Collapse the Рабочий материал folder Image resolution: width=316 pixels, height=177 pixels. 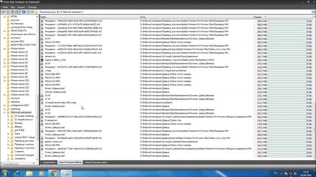[x=4, y=113]
